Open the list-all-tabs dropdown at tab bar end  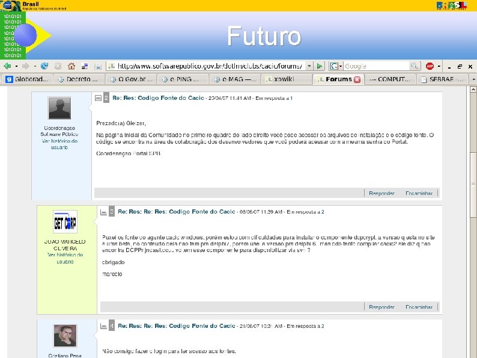pyautogui.click(x=473, y=79)
